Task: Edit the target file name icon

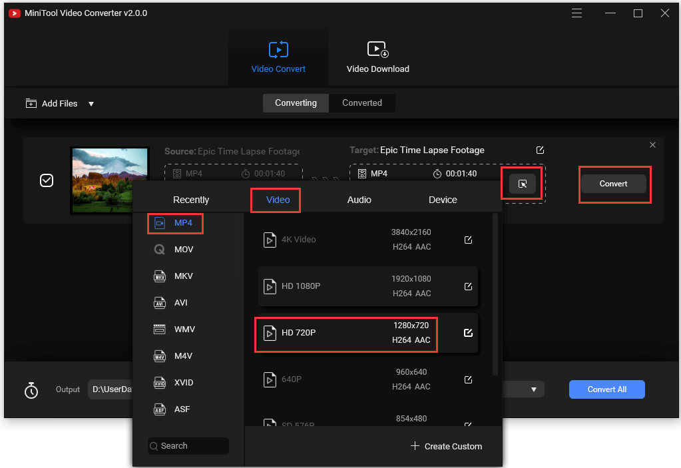Action: 540,150
